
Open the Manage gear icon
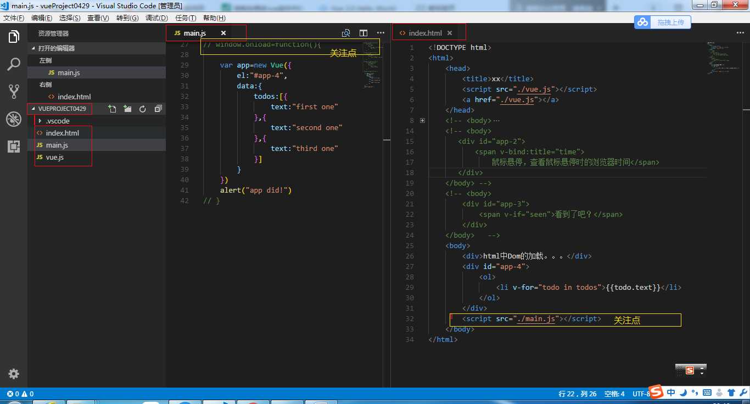(x=14, y=374)
